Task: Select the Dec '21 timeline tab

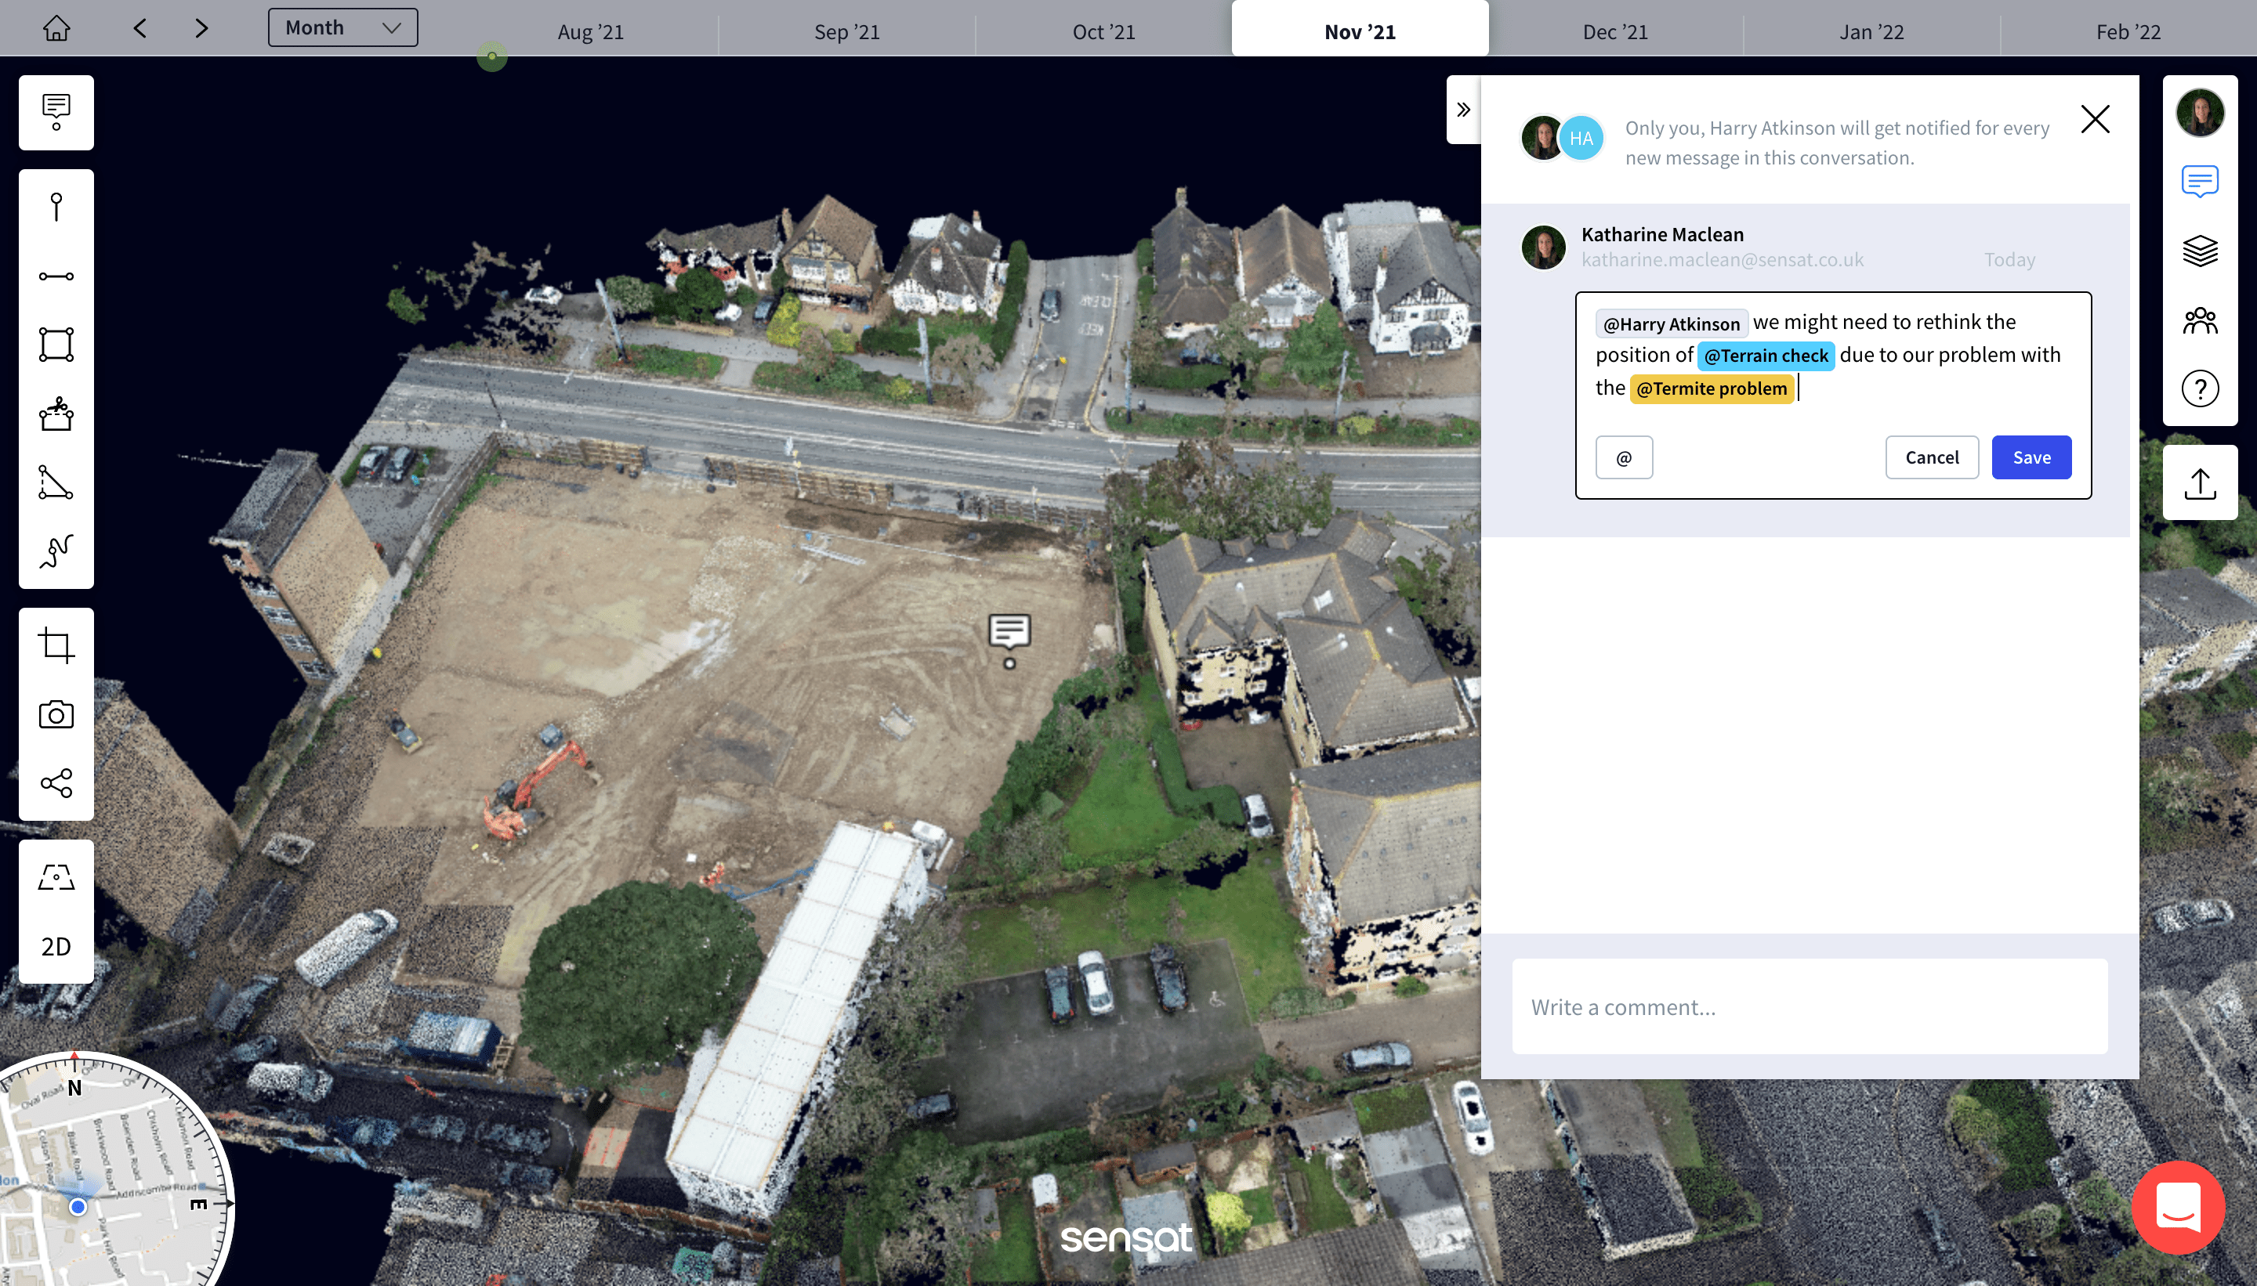Action: [1614, 32]
